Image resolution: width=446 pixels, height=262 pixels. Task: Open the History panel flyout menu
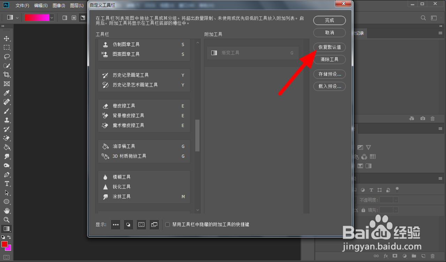coord(440,33)
